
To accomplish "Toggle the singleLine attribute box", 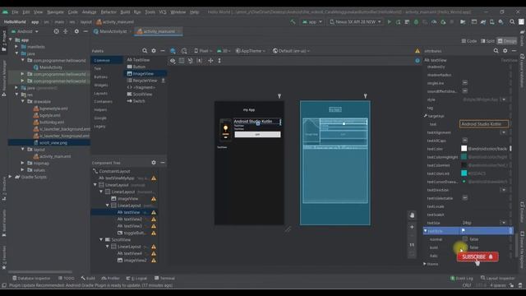I will click(465, 82).
